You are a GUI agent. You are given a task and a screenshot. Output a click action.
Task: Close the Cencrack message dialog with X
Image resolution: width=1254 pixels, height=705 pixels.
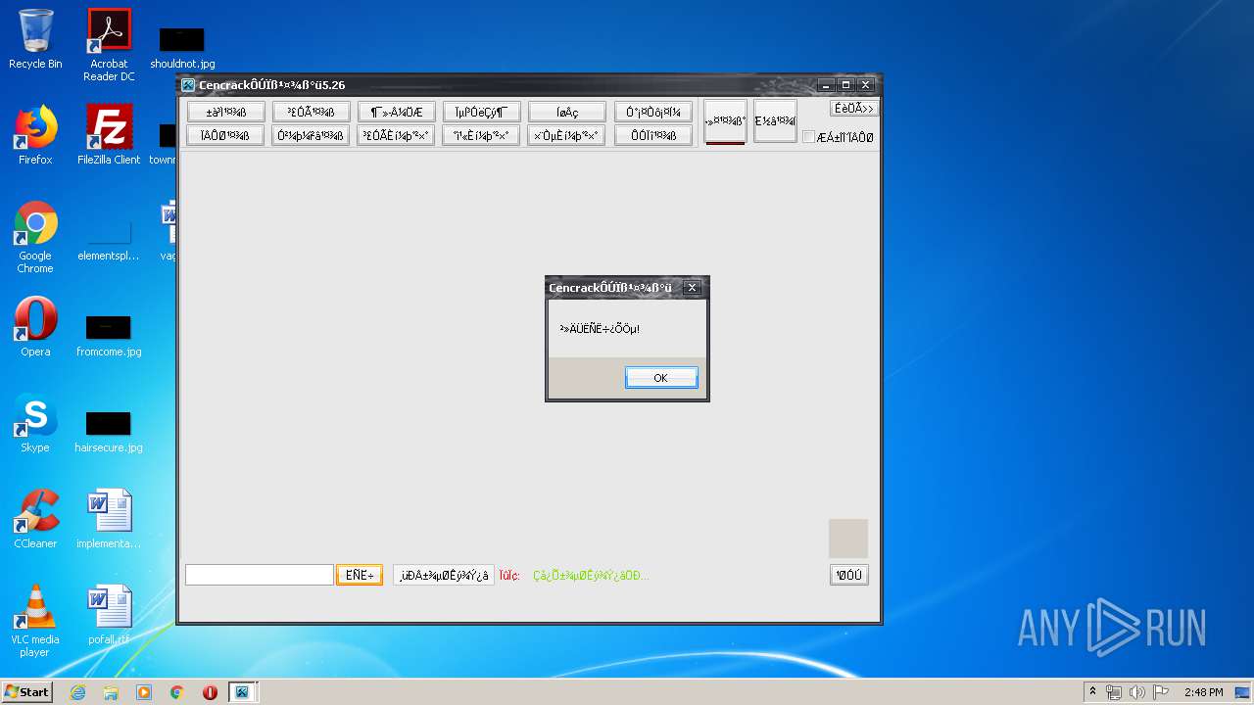tap(692, 288)
